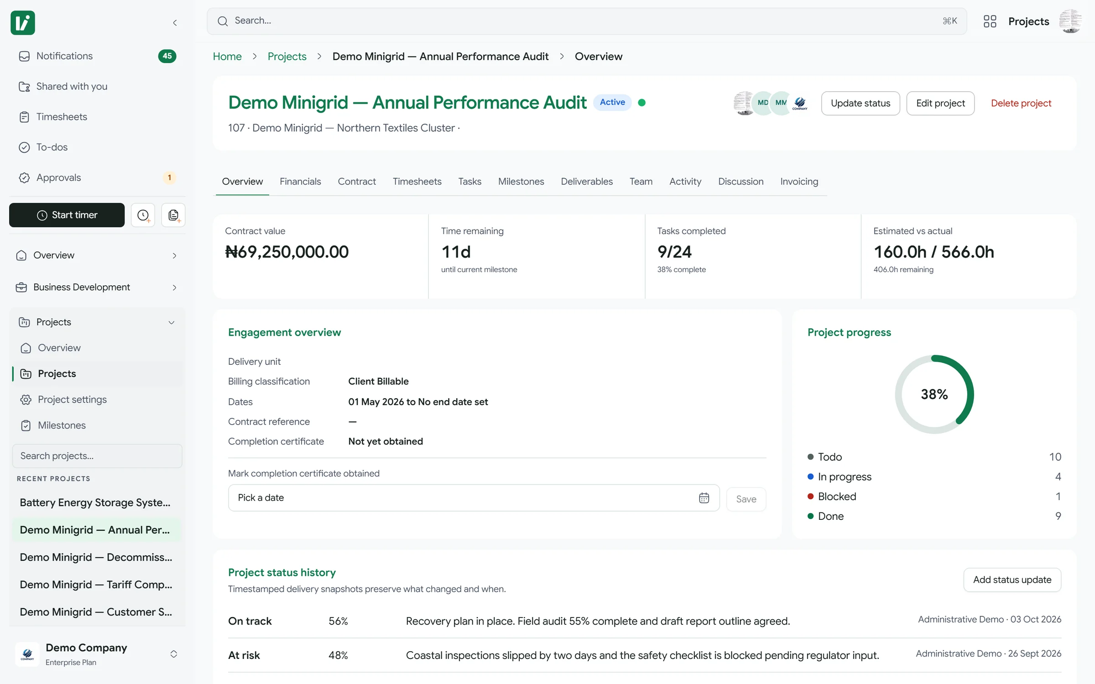Go to the Tasks tab
Image resolution: width=1095 pixels, height=684 pixels.
[469, 181]
